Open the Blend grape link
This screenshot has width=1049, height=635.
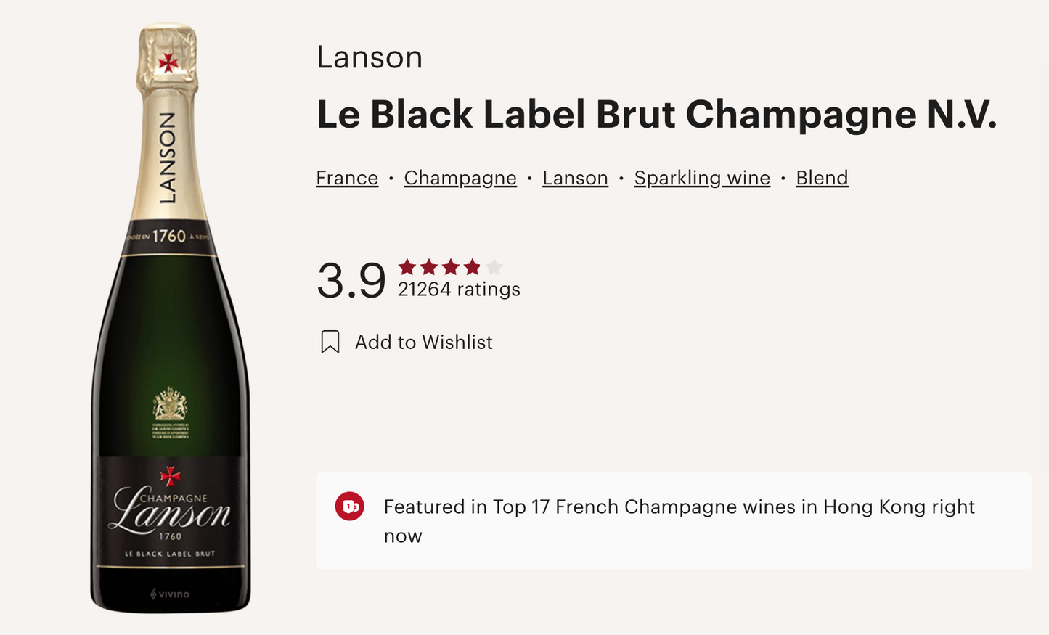(822, 178)
